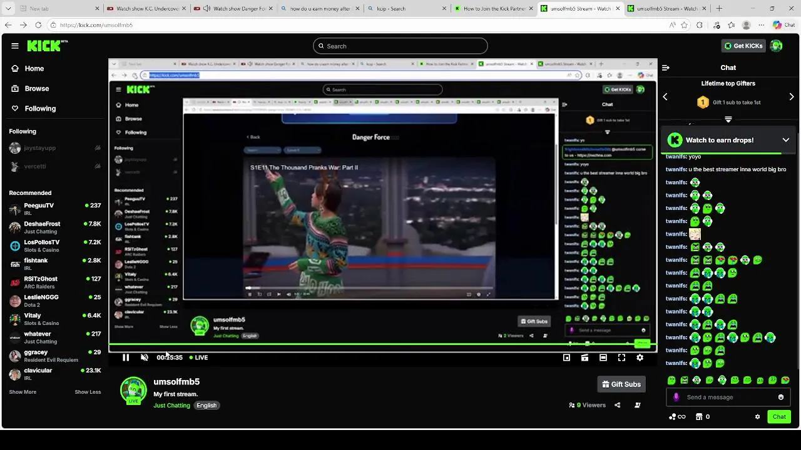This screenshot has width=801, height=450.
Task: Open fishtank recommended channel
Action: [x=55, y=264]
